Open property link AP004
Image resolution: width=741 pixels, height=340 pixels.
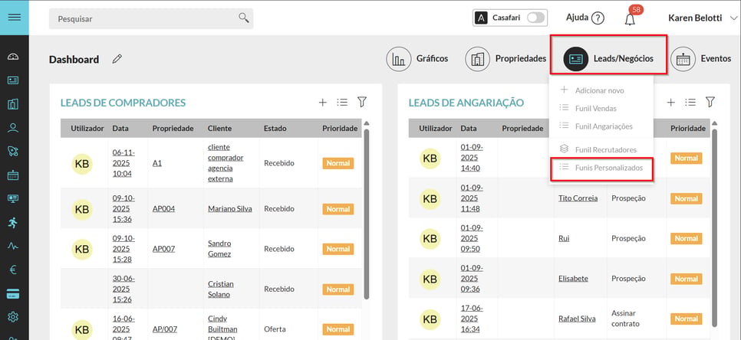coord(163,208)
